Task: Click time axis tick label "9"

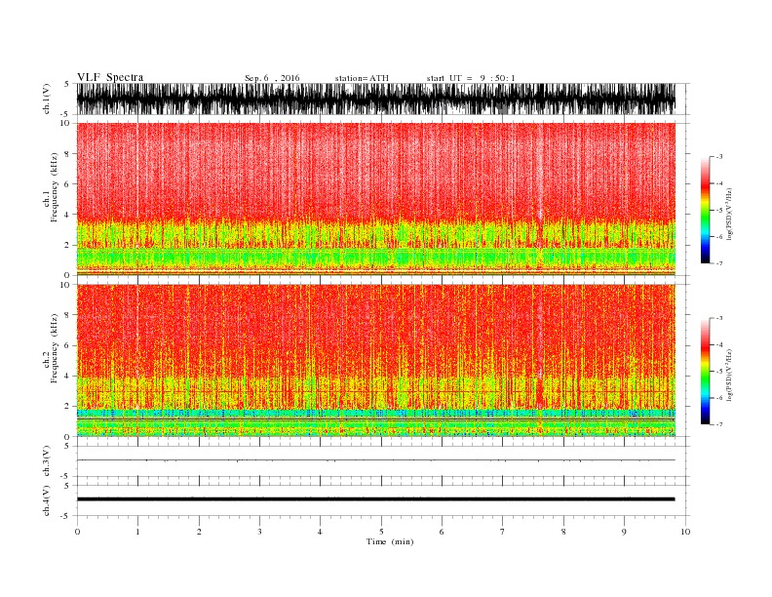Action: tap(624, 532)
